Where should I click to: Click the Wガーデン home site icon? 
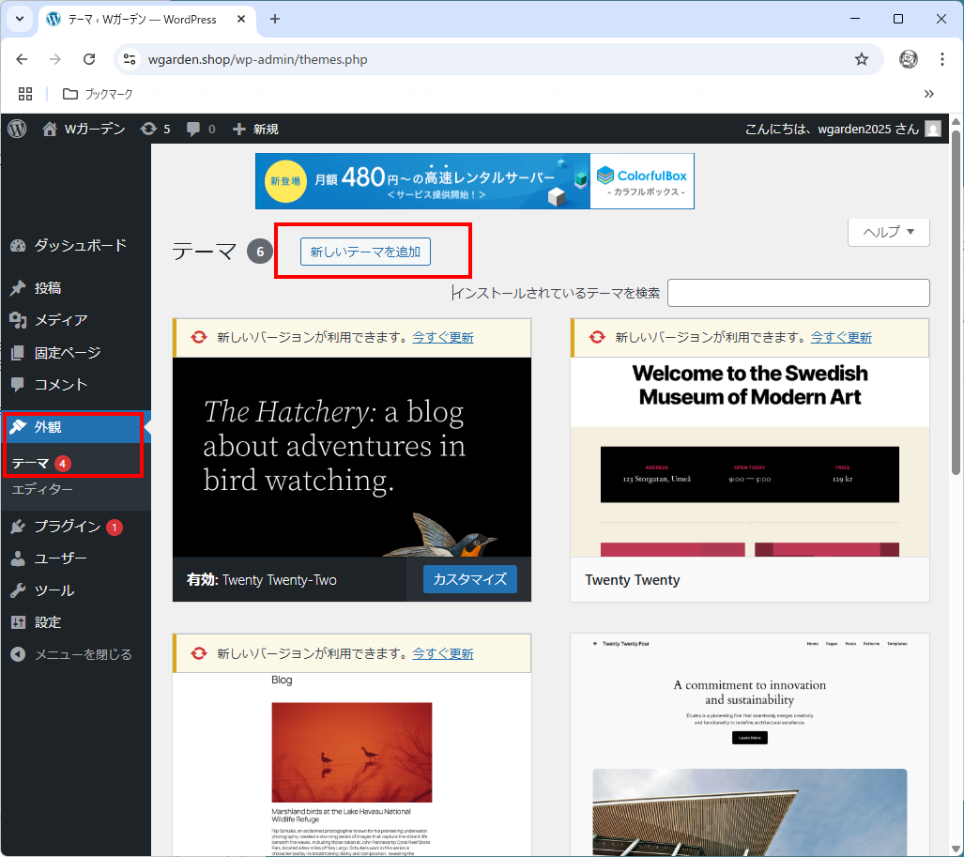(50, 129)
